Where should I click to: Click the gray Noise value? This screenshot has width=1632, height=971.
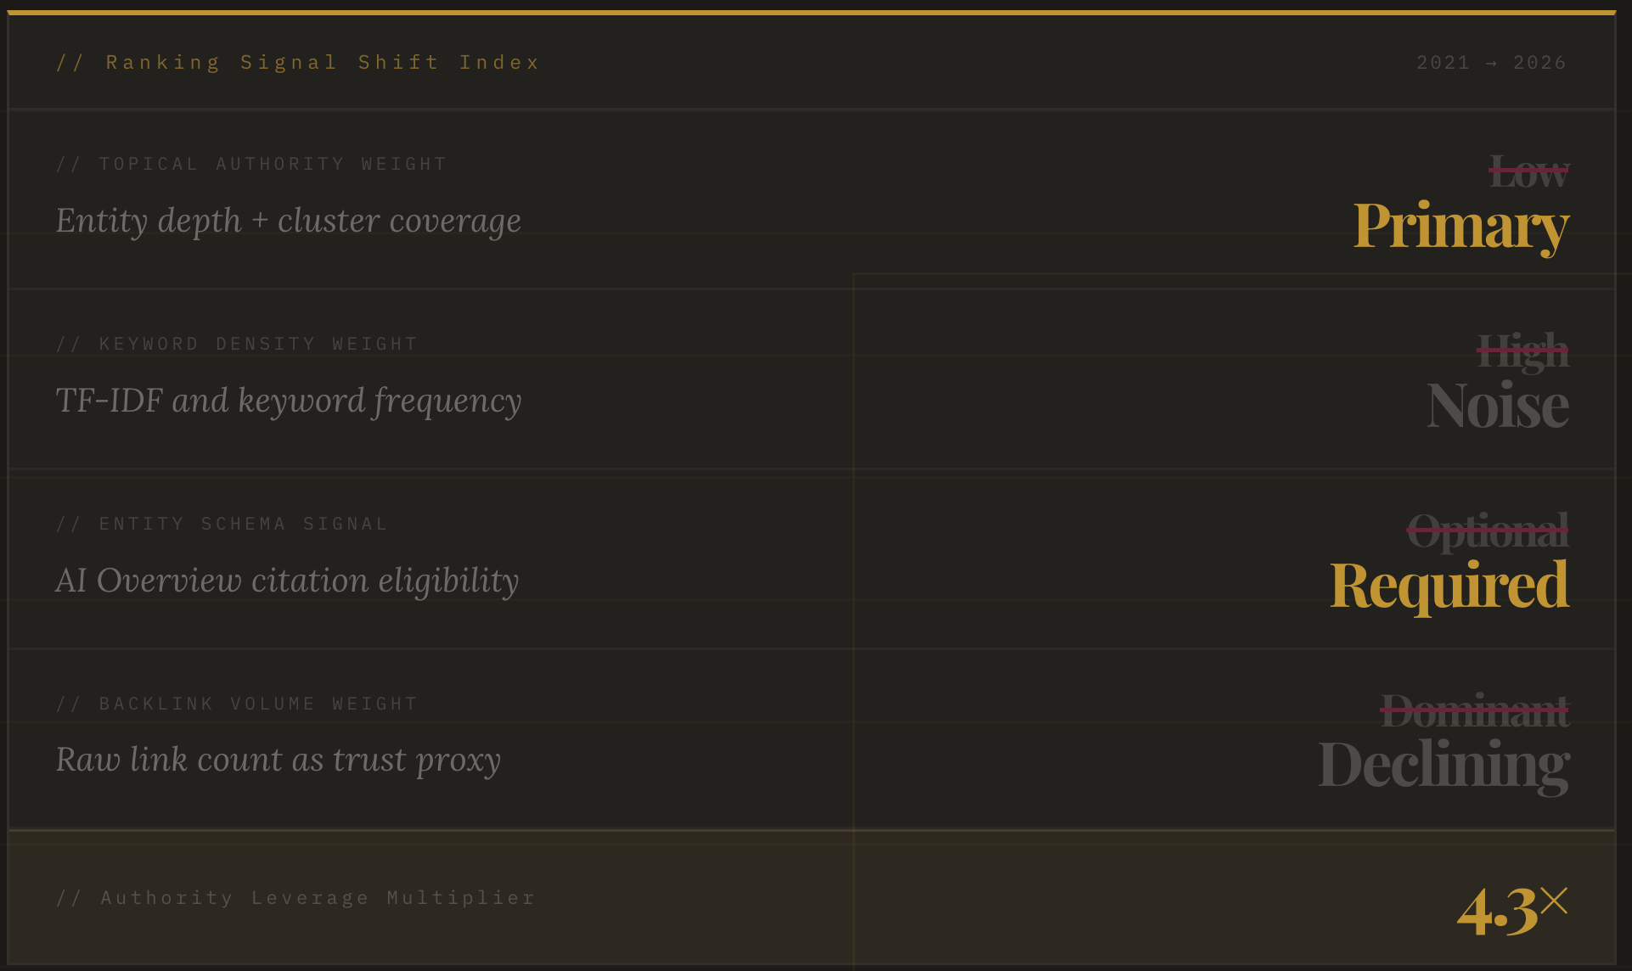tap(1497, 406)
